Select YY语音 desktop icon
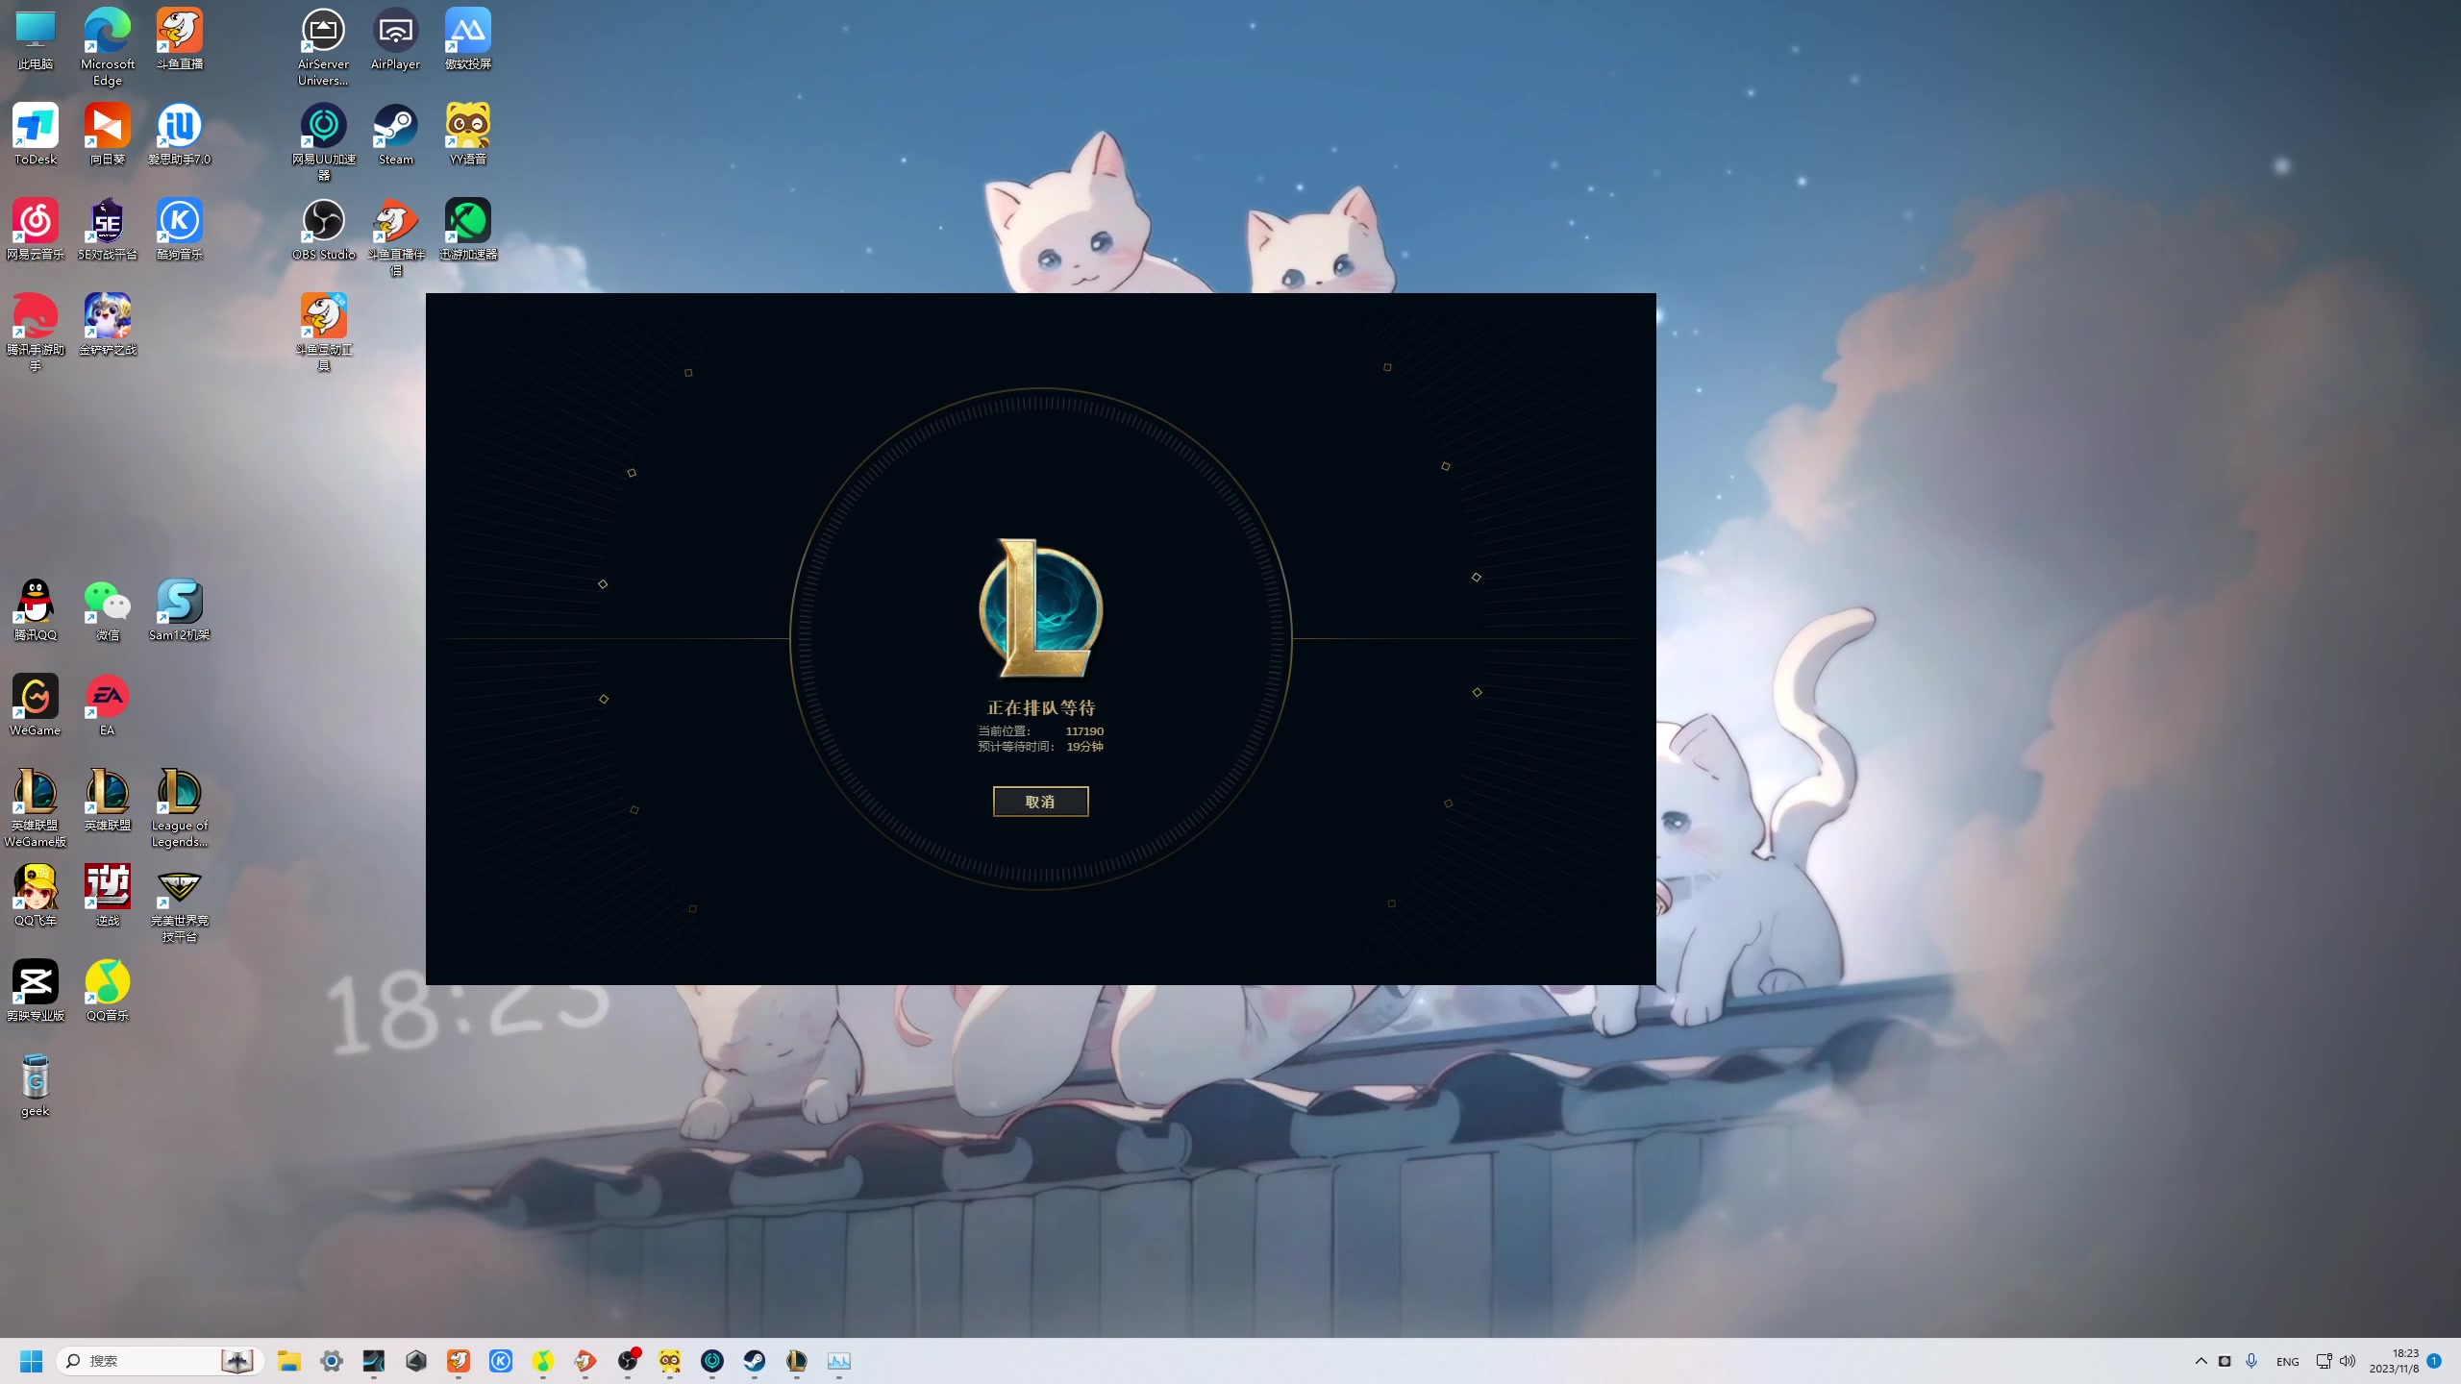This screenshot has width=2461, height=1384. coord(468,136)
